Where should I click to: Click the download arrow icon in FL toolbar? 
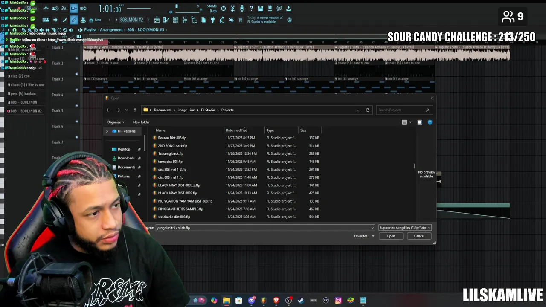pos(289,8)
